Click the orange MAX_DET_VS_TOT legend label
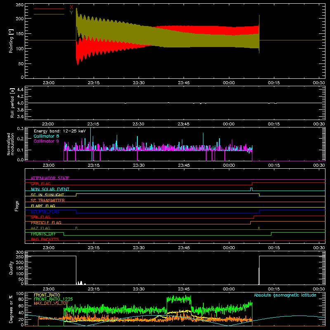The height and width of the screenshot is (330, 330). tap(51, 303)
